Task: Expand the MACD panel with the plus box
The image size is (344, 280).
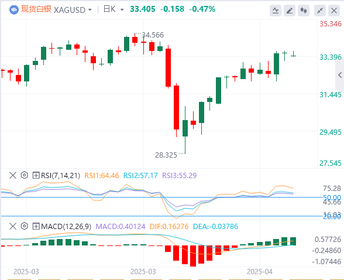Action: point(36,226)
